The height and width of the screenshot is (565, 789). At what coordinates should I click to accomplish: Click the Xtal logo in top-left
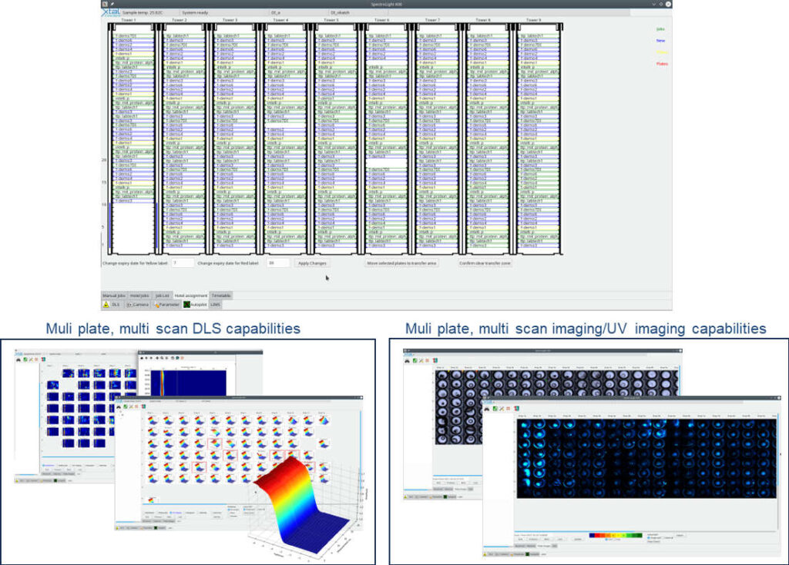coord(110,13)
